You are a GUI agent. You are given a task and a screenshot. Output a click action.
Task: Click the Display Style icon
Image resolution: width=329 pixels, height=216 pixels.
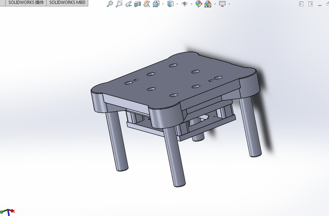pos(170,4)
